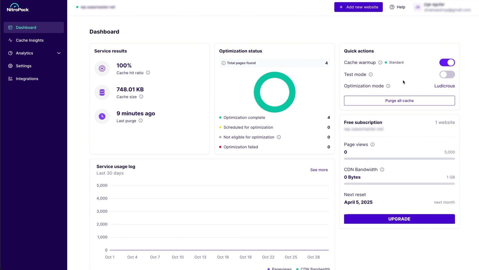Disable the Cache warmup toggle

point(447,62)
